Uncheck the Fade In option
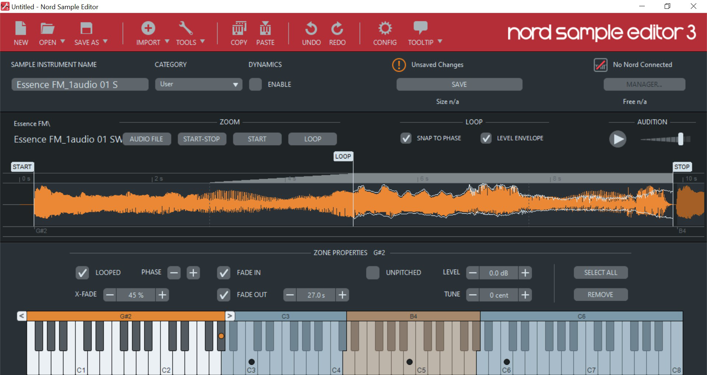 click(x=224, y=272)
